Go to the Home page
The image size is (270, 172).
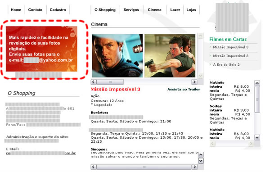(x=16, y=10)
